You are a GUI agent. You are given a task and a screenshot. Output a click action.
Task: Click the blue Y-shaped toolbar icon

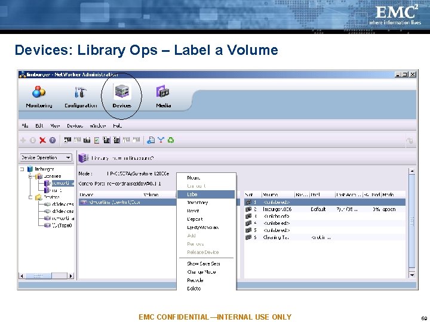click(161, 140)
